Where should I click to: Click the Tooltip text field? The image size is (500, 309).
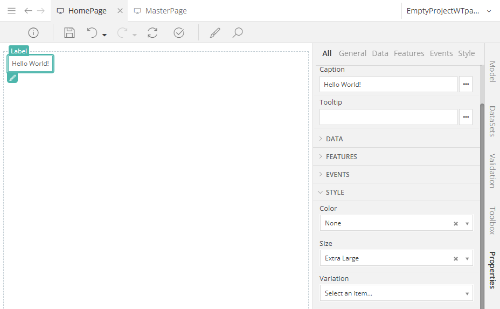click(x=388, y=117)
